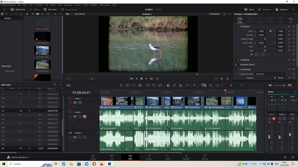The image size is (298, 167).
Task: Select the arrow Selection Mode tool
Action: 121,85
